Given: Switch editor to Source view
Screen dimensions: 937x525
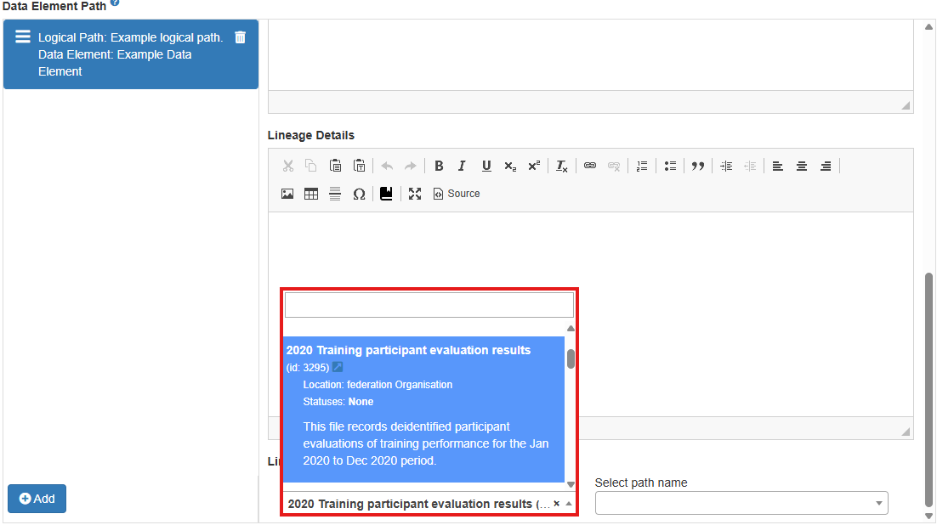Looking at the screenshot, I should 457,194.
